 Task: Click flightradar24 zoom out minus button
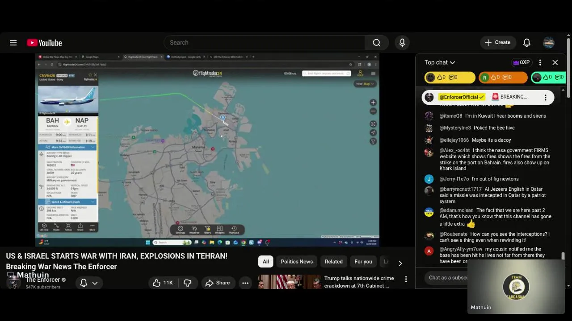pyautogui.click(x=373, y=111)
